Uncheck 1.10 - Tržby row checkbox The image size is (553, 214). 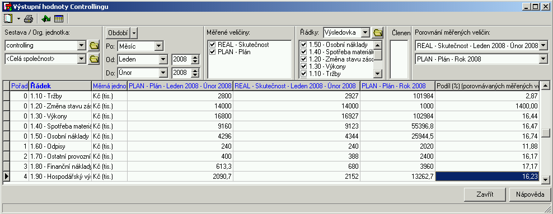304,74
